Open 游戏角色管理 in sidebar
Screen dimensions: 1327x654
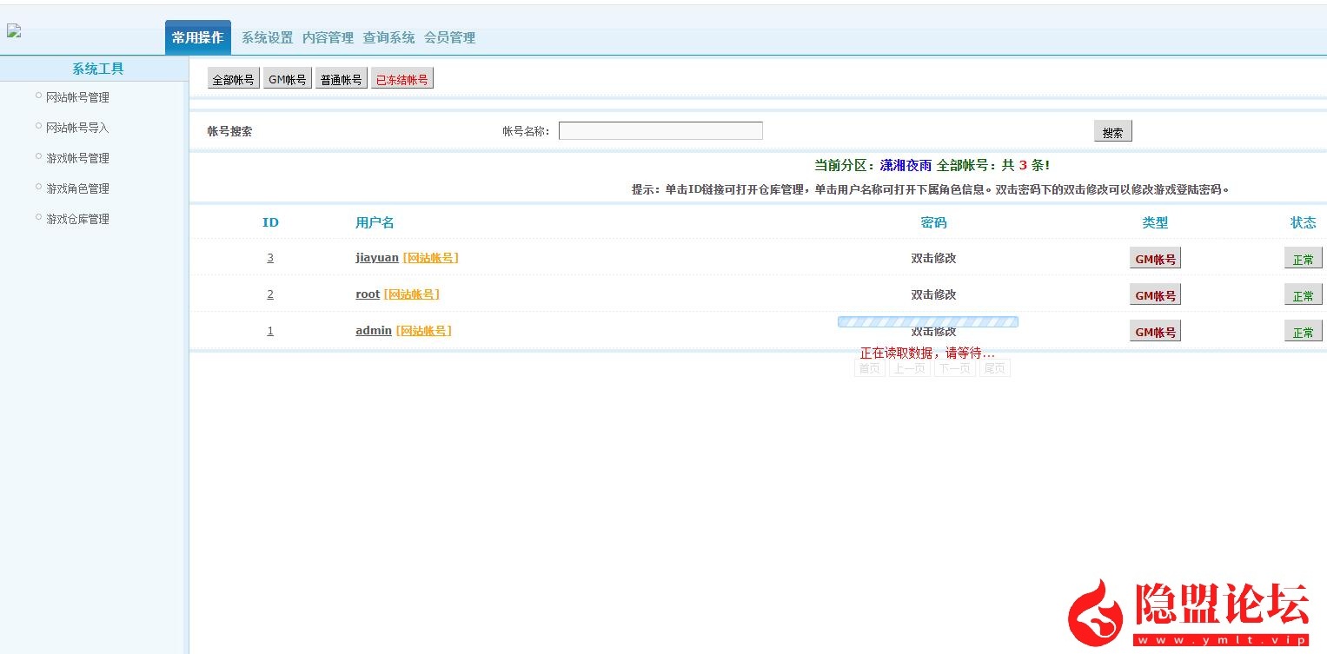pos(77,188)
